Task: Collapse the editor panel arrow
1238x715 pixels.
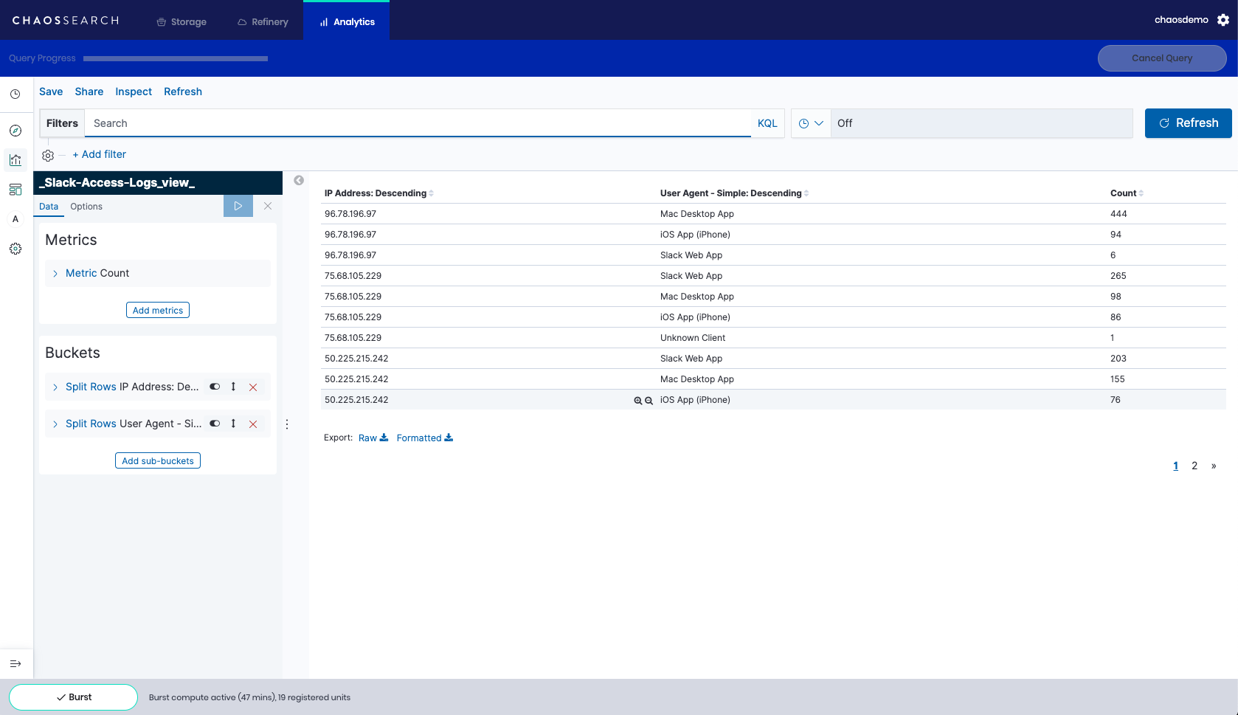Action: tap(299, 180)
